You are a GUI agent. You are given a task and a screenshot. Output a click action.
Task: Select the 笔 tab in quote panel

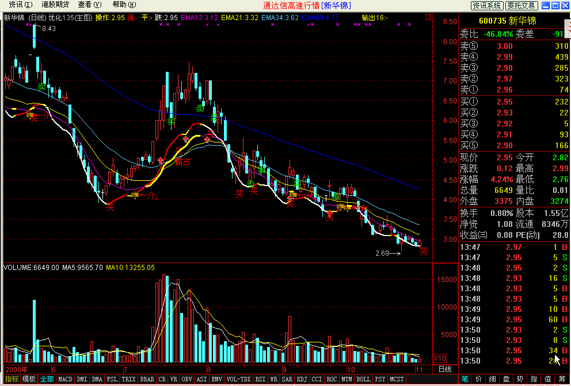(465, 379)
